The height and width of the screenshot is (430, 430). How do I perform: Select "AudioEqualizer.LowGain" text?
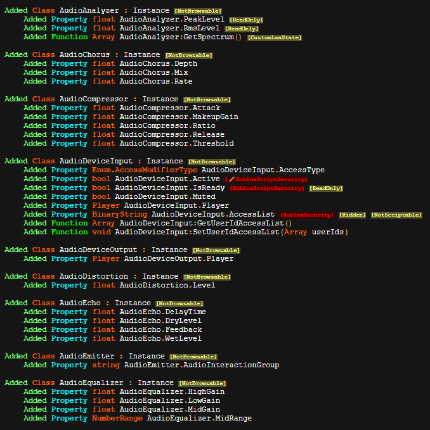click(170, 400)
